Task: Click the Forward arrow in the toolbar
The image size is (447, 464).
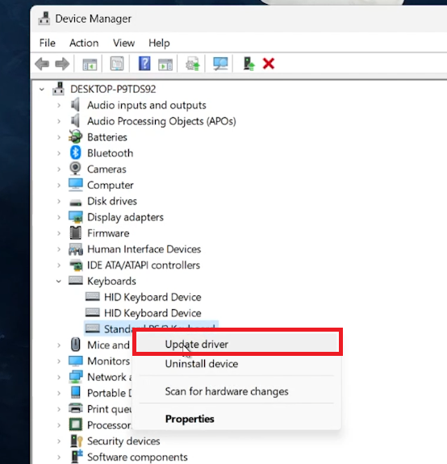Action: [62, 64]
